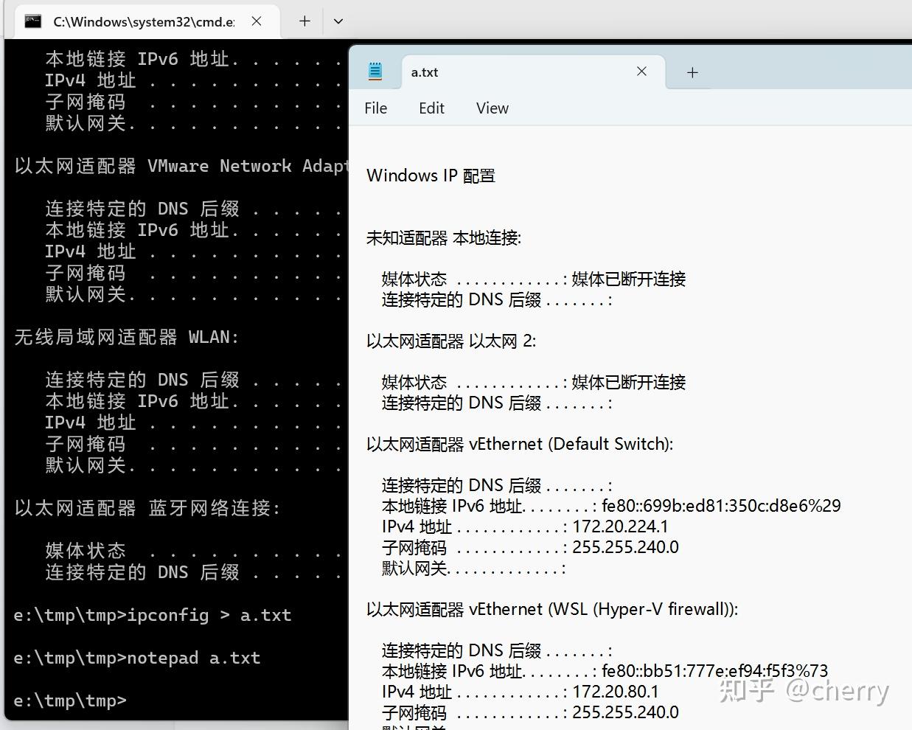The width and height of the screenshot is (912, 730).
Task: Expand the terminal profile dropdown arrow
Action: click(x=338, y=21)
